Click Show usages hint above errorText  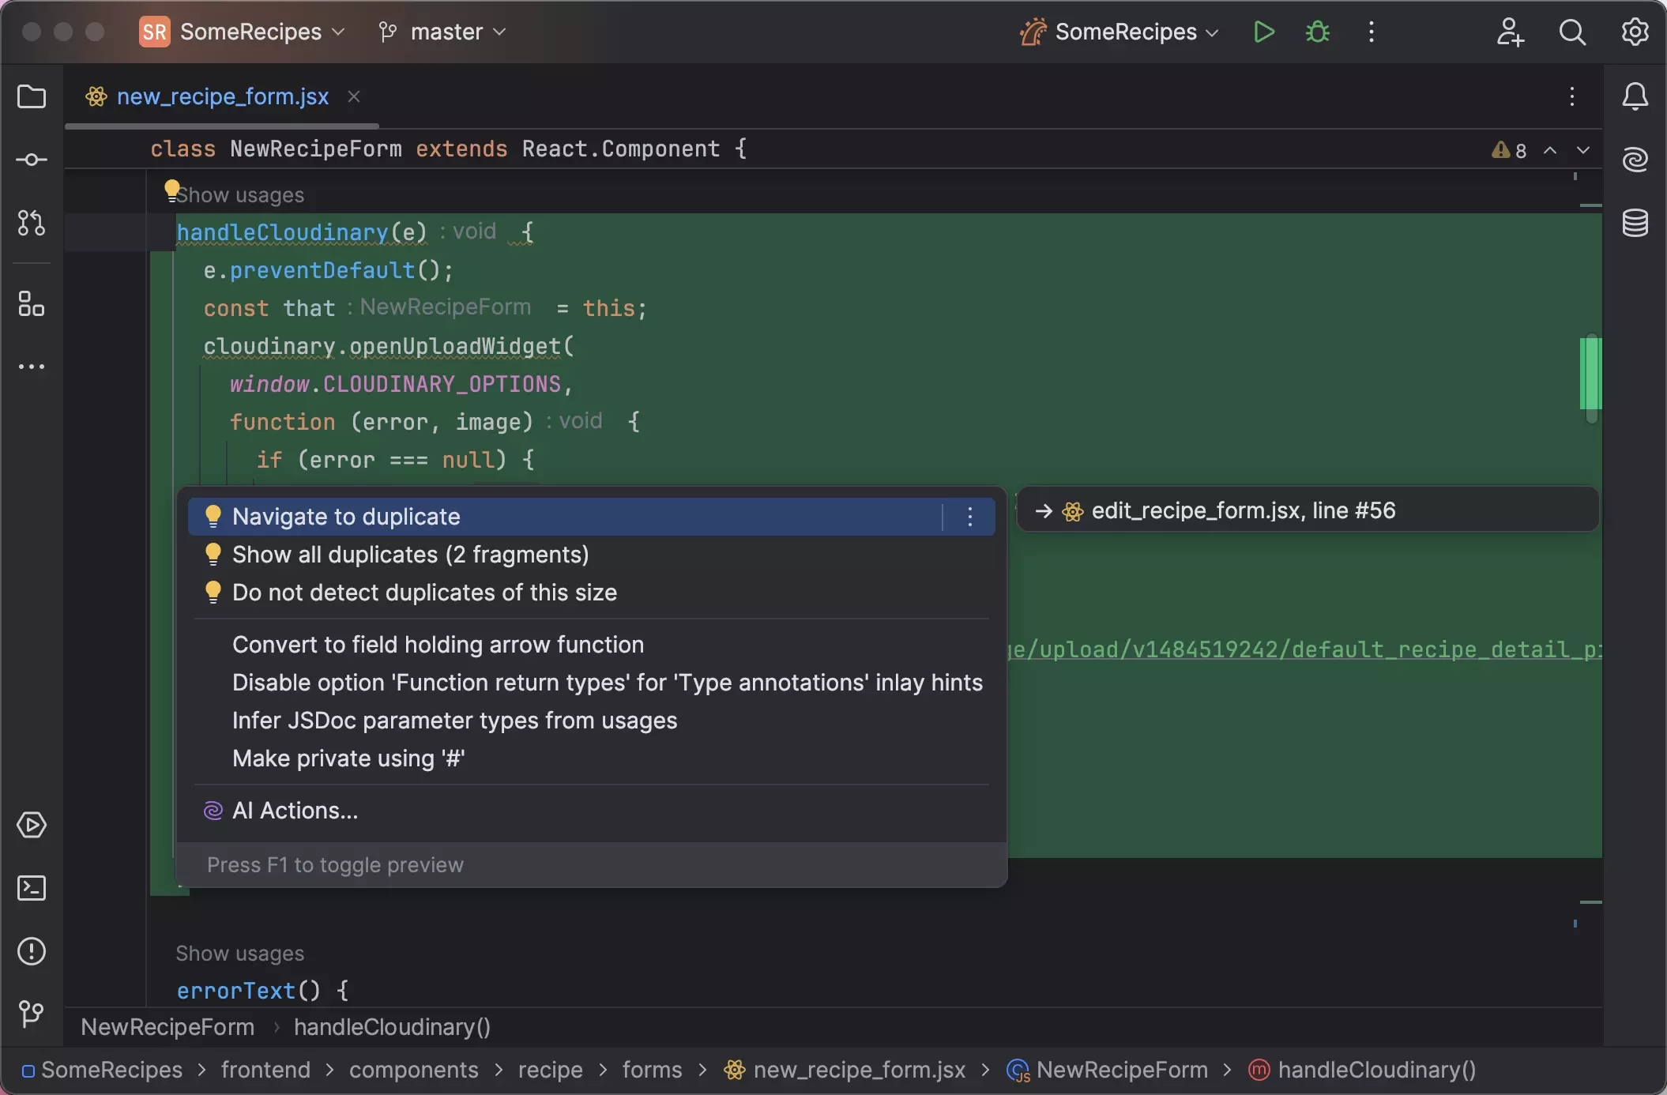pos(239,954)
